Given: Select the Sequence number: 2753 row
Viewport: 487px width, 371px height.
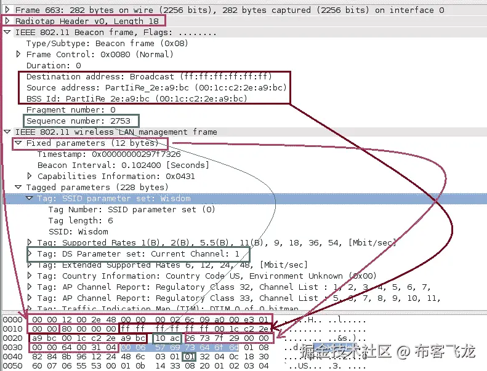Looking at the screenshot, I should (78, 121).
